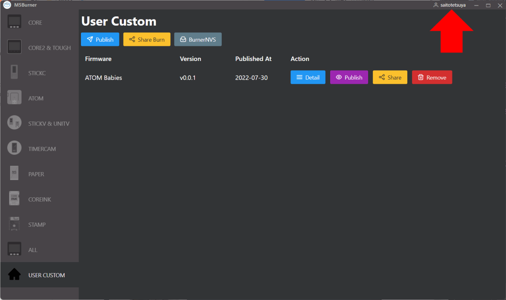Screen dimensions: 506x300
Task: Click the M5Burner logo in title bar
Action: (7, 5)
